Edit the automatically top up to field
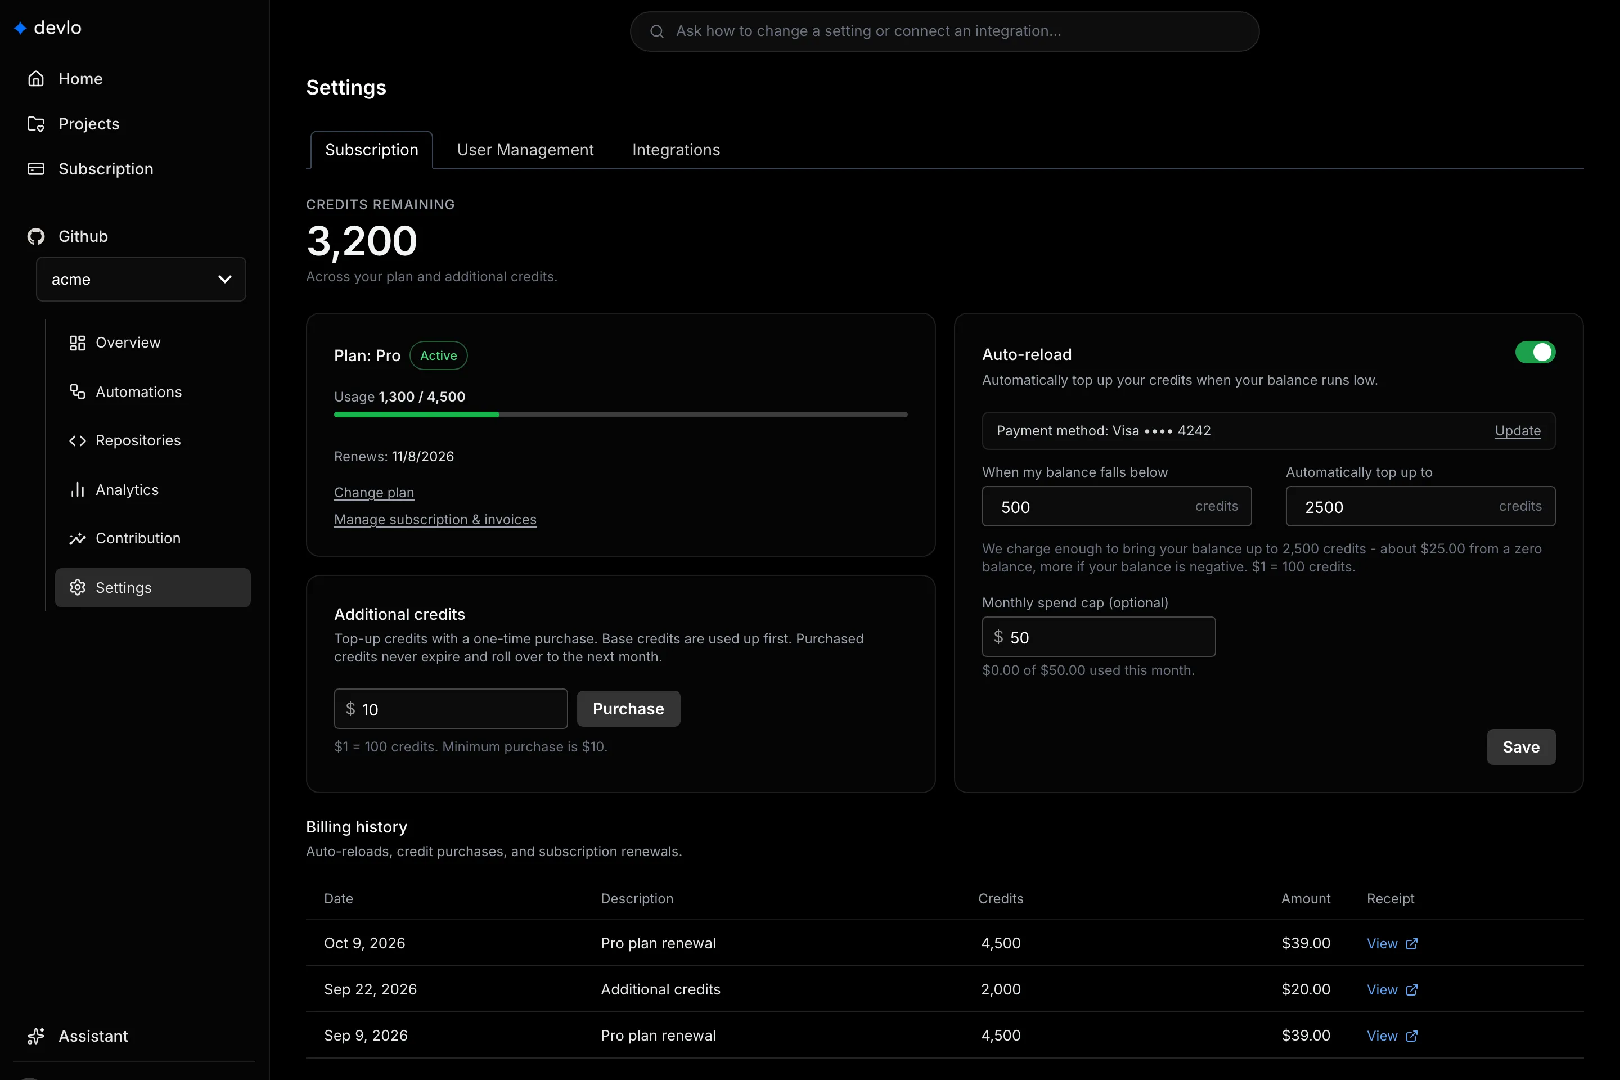Screen dimensions: 1620x1080 [x=1420, y=506]
